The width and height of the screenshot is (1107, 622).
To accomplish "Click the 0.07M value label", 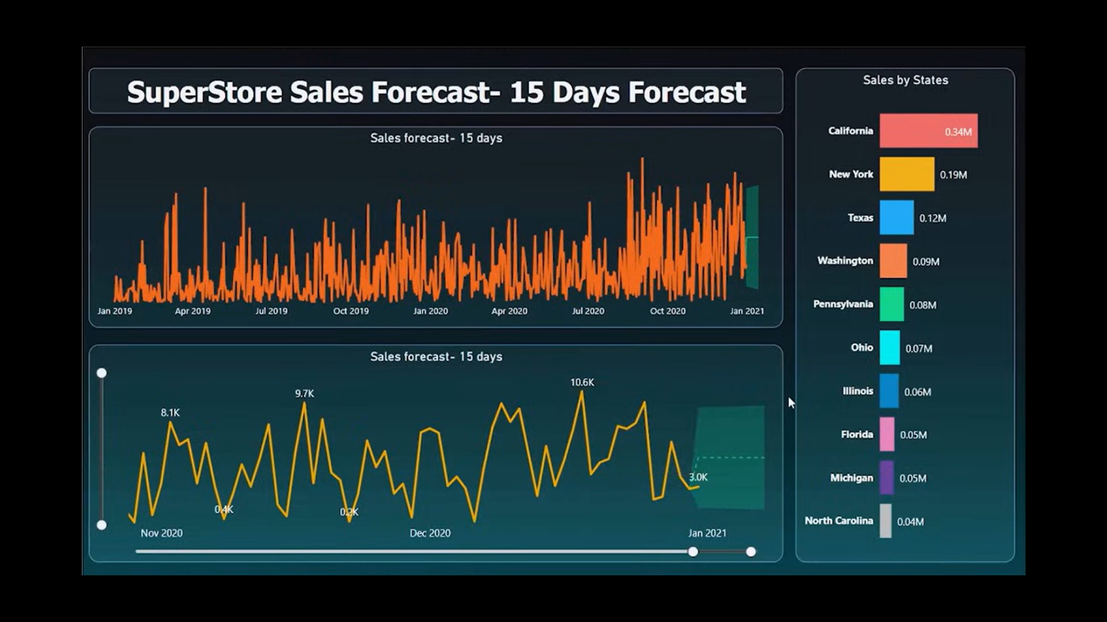I will [919, 349].
